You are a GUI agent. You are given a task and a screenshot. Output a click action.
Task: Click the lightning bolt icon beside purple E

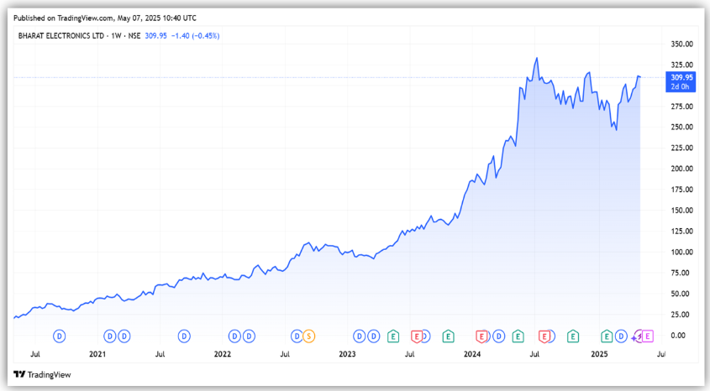[636, 336]
